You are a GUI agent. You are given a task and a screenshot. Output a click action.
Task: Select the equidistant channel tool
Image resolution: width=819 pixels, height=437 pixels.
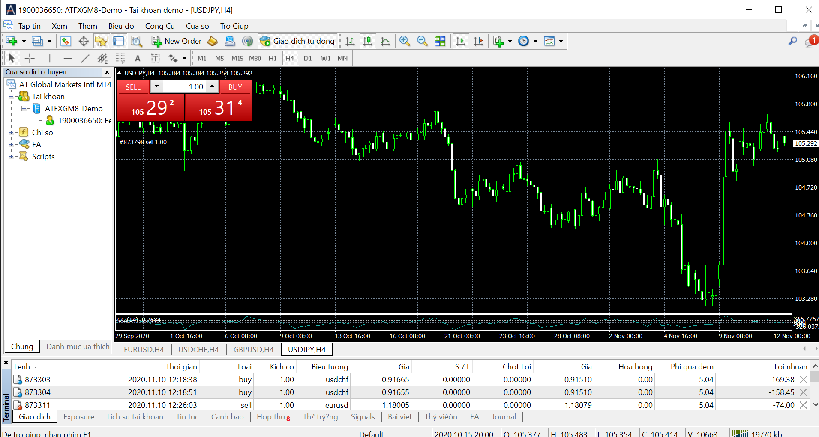[102, 58]
